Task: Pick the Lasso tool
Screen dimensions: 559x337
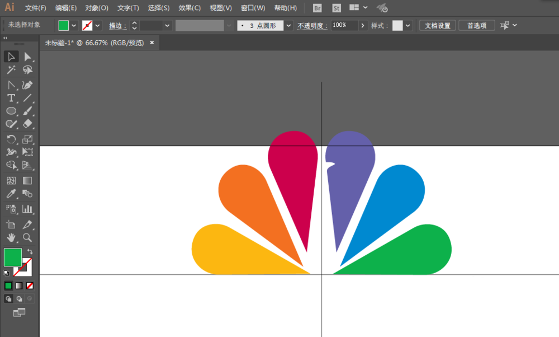Action: point(27,69)
